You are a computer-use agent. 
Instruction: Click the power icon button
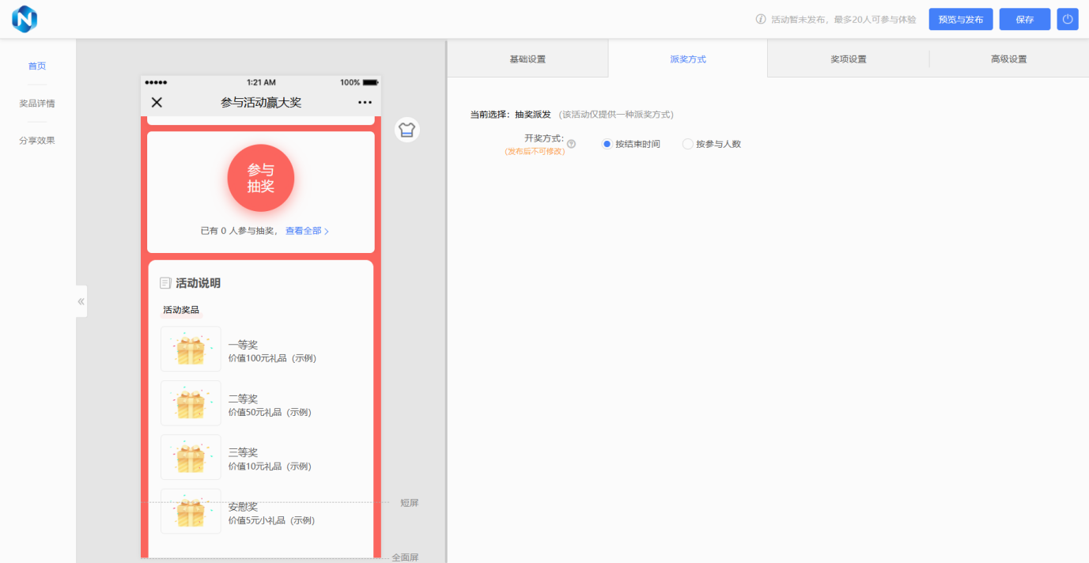[x=1067, y=20]
